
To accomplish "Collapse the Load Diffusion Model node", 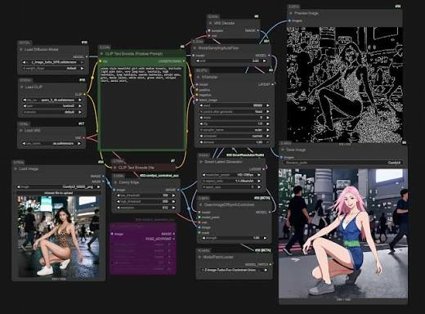I will click(x=21, y=50).
